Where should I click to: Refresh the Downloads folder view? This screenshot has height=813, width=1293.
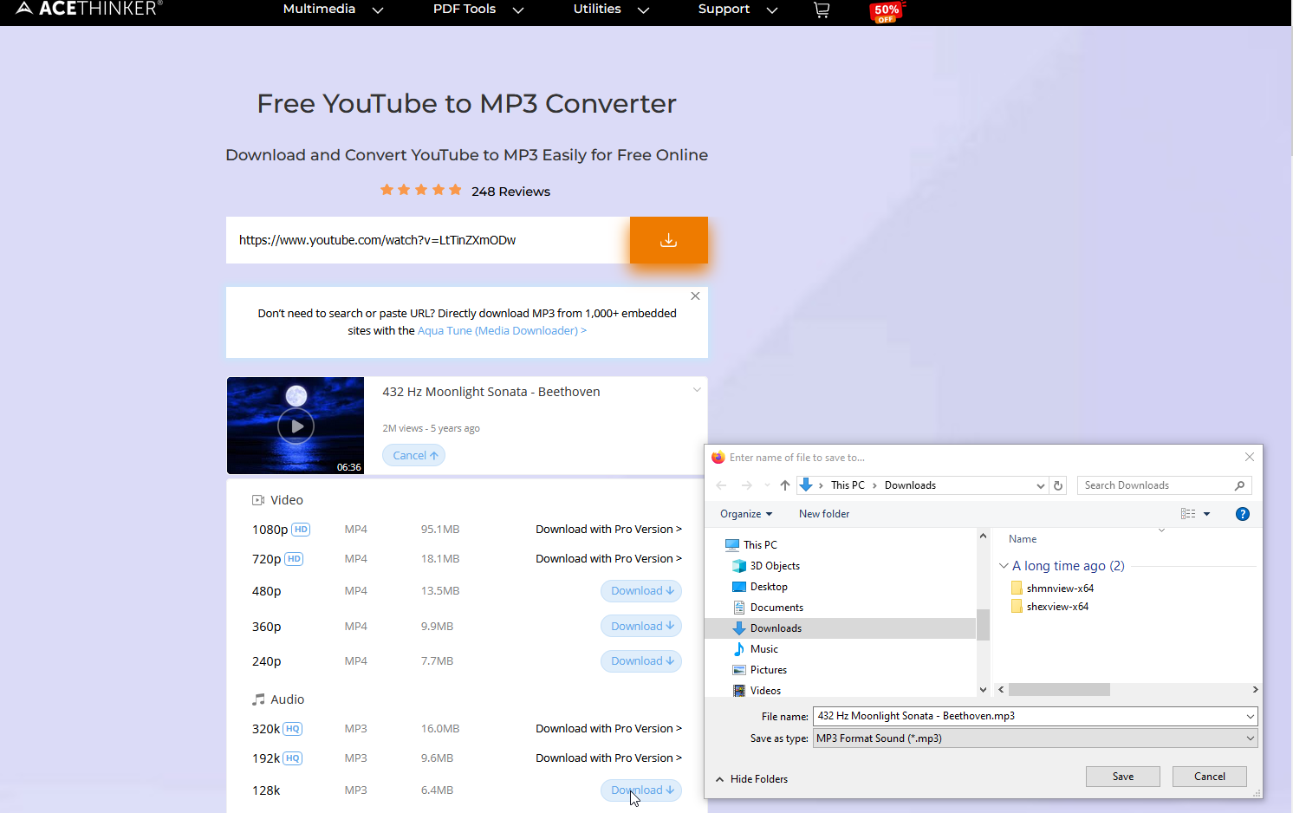(1058, 485)
